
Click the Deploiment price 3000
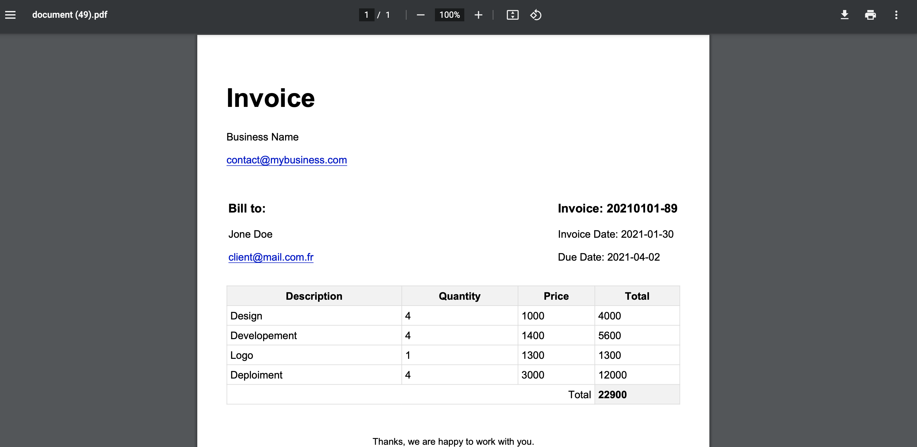point(533,375)
